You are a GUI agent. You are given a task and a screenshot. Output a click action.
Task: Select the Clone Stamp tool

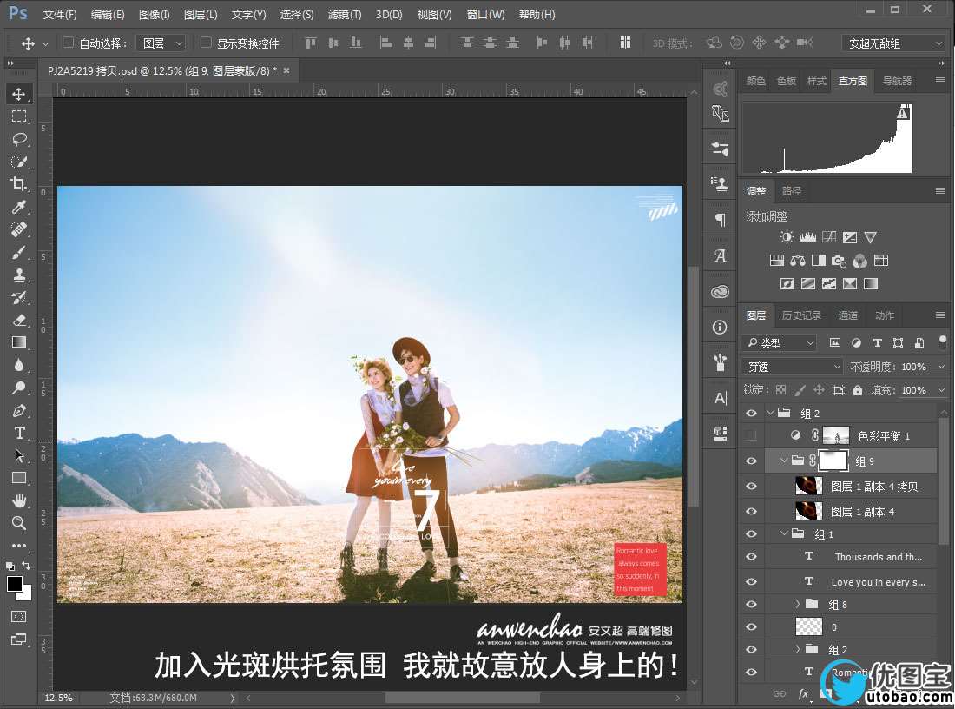(19, 275)
